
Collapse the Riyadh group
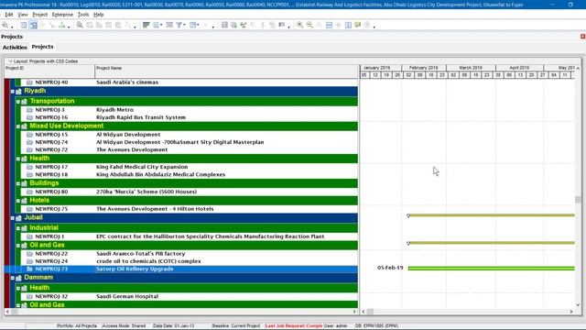click(12, 92)
